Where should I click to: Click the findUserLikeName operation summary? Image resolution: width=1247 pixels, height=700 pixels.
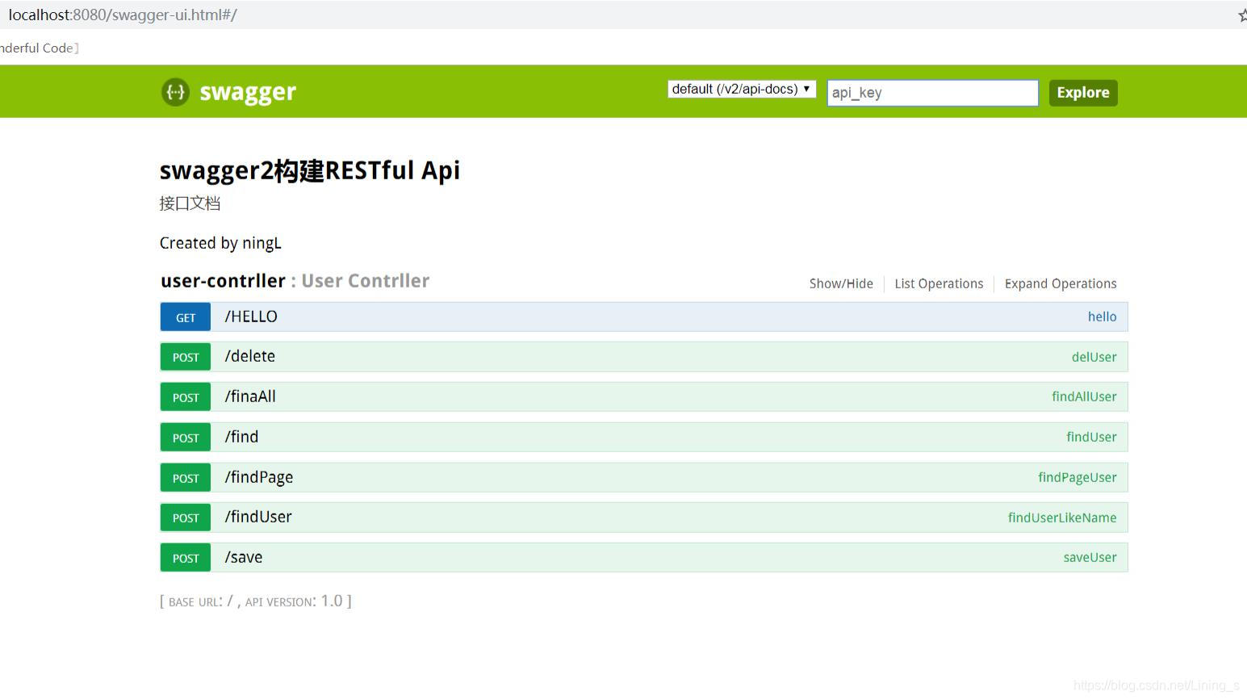tap(1062, 518)
